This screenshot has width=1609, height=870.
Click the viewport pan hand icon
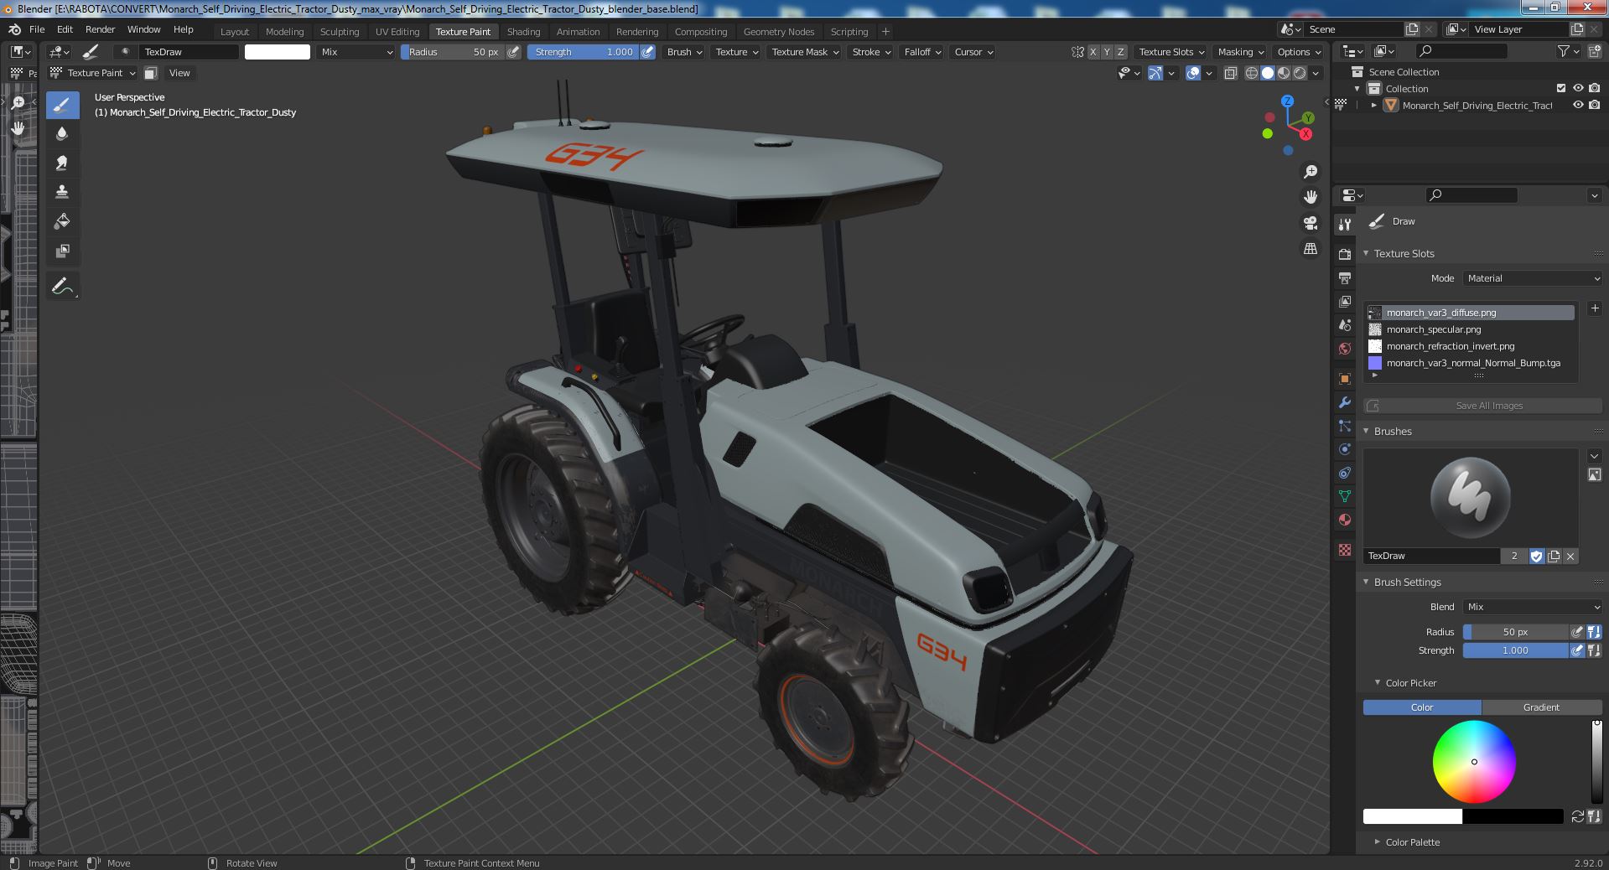pos(1310,197)
